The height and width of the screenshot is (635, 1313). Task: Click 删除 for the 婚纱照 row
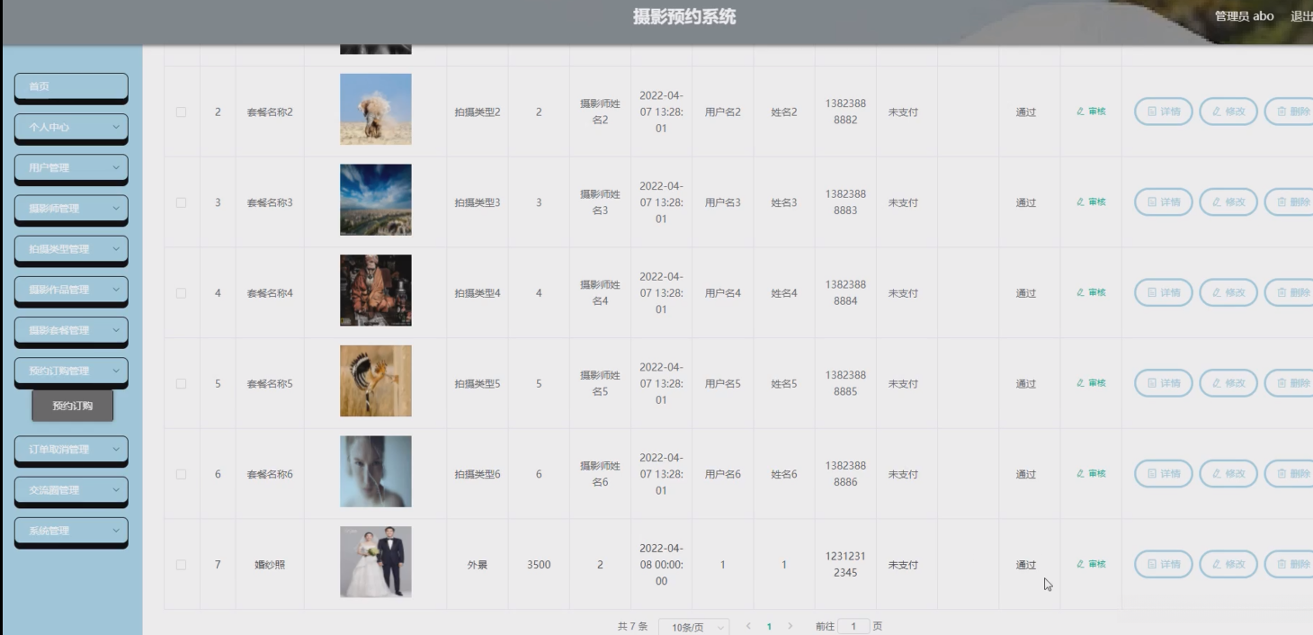1290,564
